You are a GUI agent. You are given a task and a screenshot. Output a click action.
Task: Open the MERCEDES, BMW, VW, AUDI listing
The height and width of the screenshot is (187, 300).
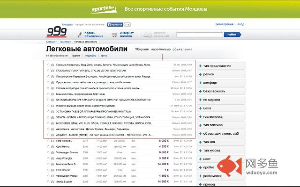[104, 123]
